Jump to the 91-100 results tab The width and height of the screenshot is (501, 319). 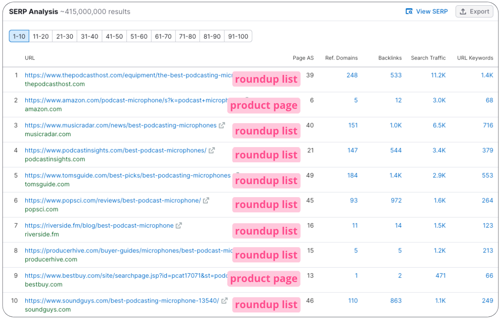pos(238,36)
